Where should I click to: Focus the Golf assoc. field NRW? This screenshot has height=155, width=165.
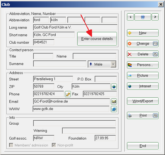click(x=44, y=138)
